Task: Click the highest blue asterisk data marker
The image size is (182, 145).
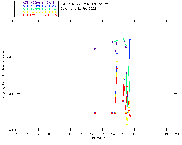Action: point(130,40)
